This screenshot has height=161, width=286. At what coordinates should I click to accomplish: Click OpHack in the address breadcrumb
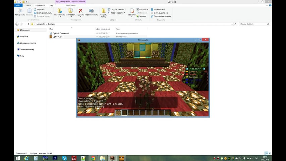(51, 24)
